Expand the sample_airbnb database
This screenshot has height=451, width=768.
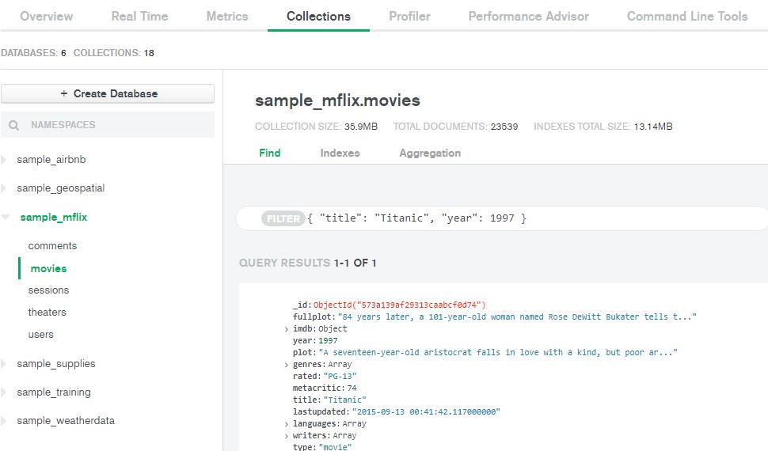pyautogui.click(x=3, y=160)
